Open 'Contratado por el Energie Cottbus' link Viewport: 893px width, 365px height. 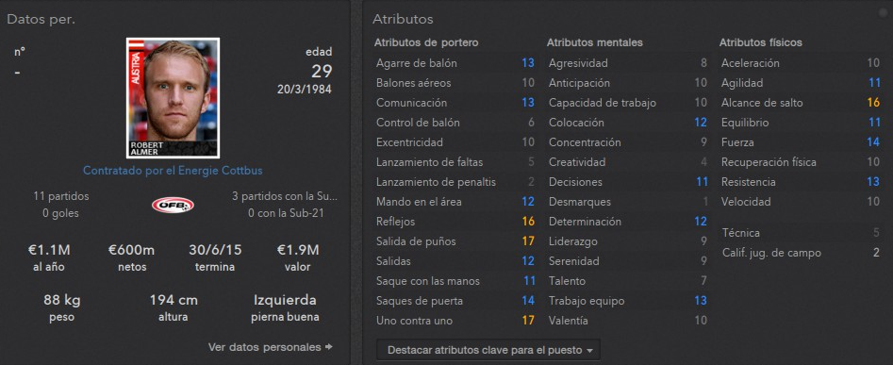click(173, 171)
